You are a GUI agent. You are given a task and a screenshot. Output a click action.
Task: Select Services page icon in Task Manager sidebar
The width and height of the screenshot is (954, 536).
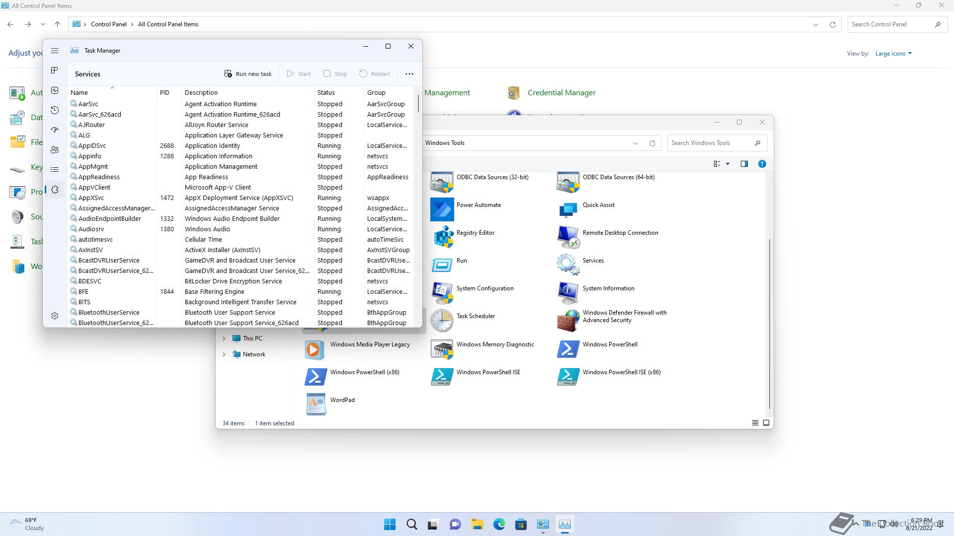(55, 190)
